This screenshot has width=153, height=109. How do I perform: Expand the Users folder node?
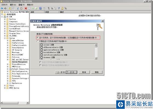pos(5,86)
